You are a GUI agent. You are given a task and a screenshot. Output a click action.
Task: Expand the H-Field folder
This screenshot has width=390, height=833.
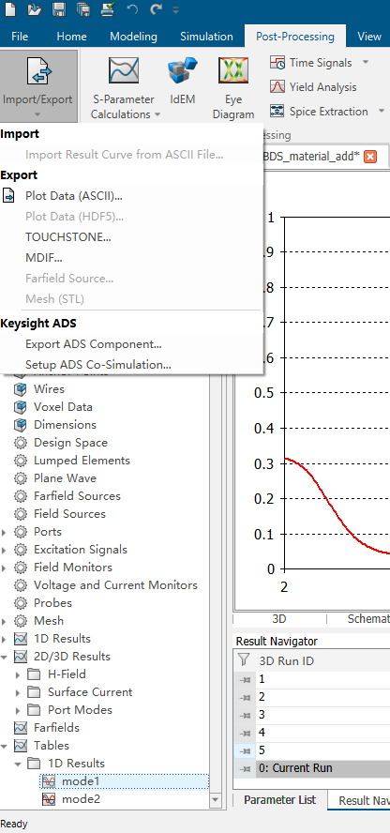18,674
